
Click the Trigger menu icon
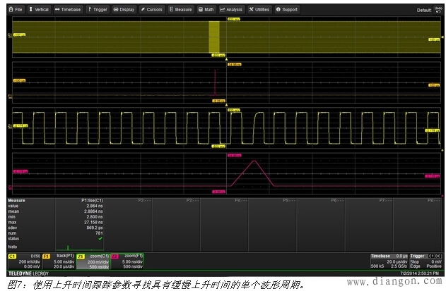click(x=97, y=10)
